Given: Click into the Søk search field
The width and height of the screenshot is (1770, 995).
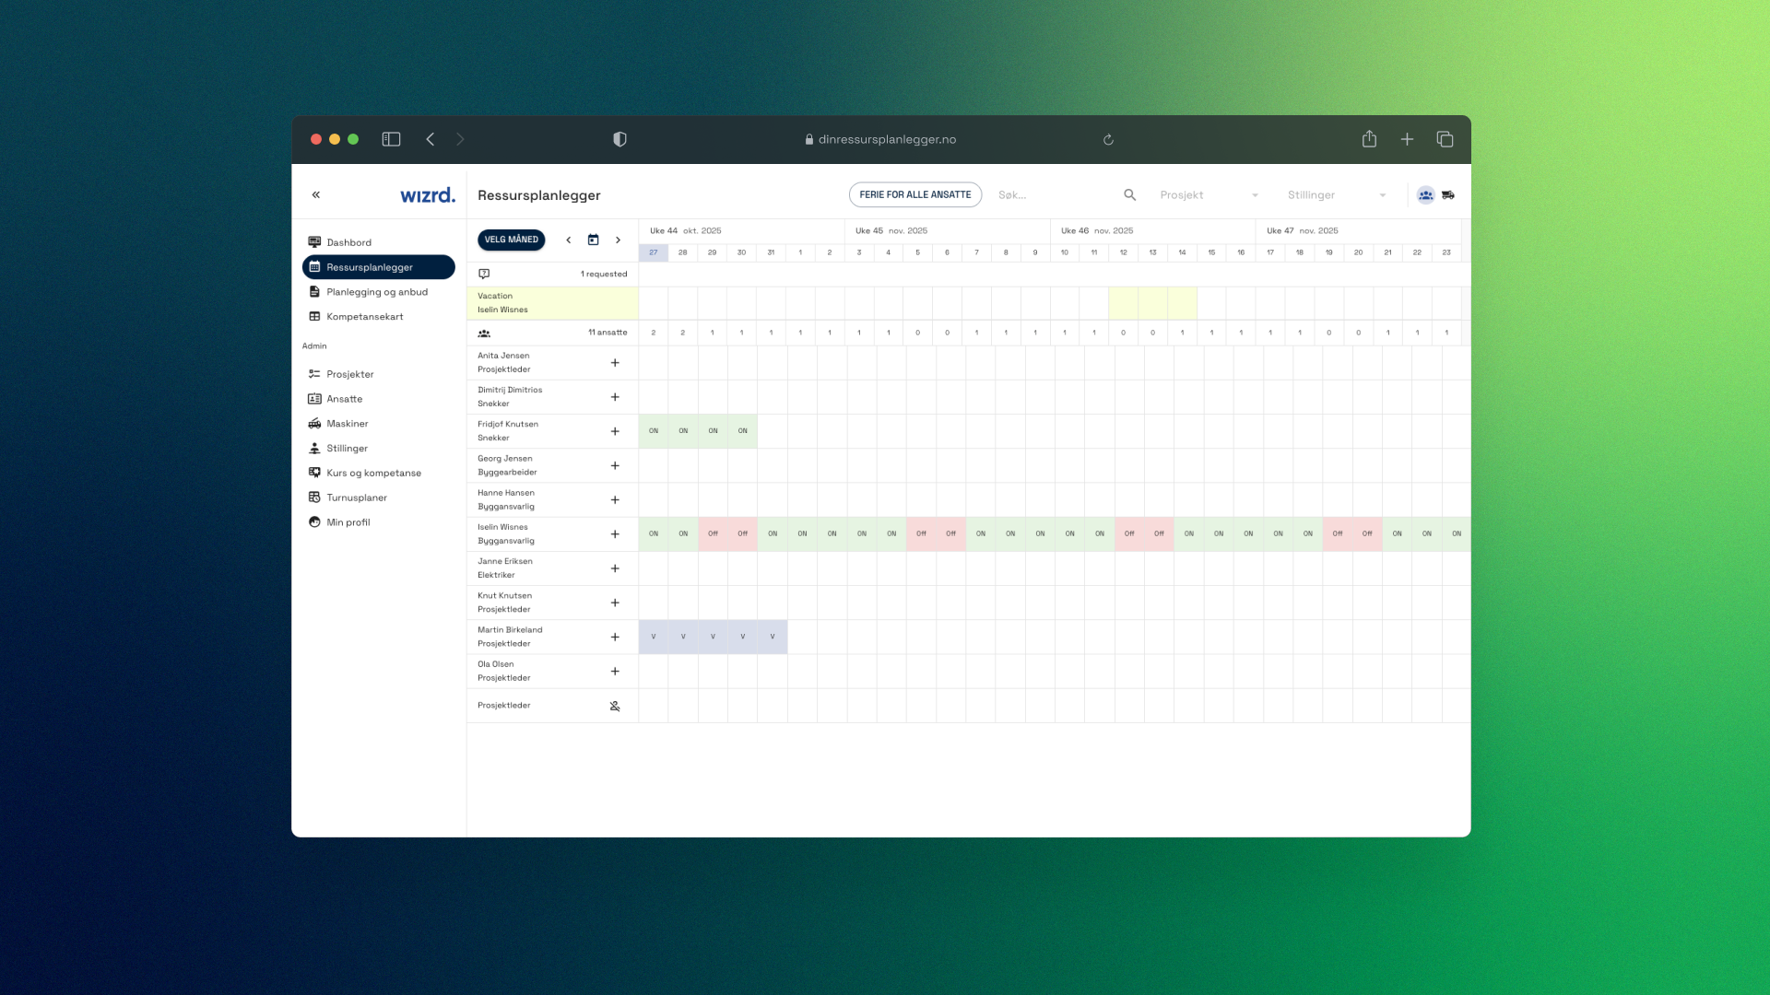Looking at the screenshot, I should coord(1051,195).
